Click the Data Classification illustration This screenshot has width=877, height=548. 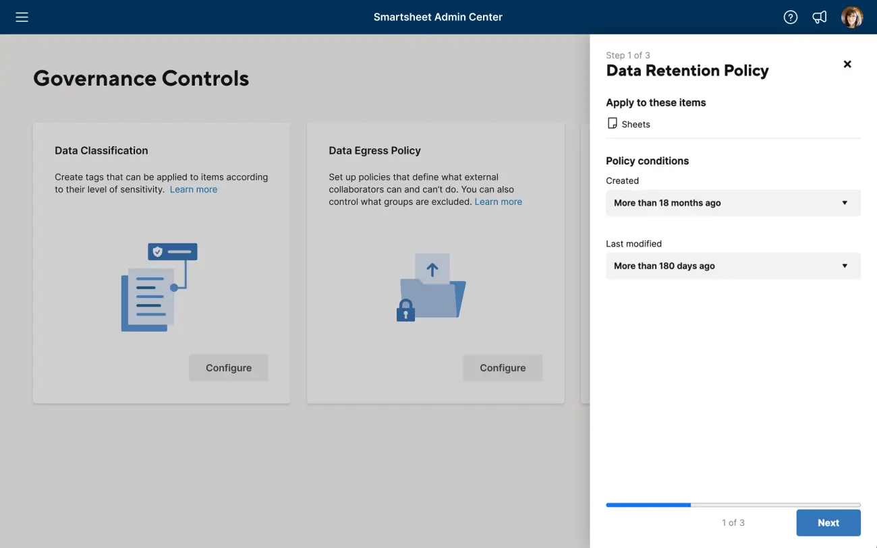click(160, 287)
